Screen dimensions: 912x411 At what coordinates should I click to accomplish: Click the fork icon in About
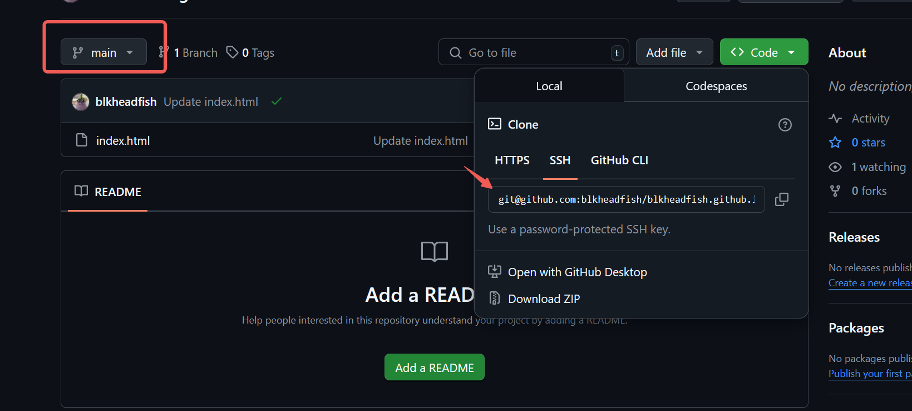[835, 191]
